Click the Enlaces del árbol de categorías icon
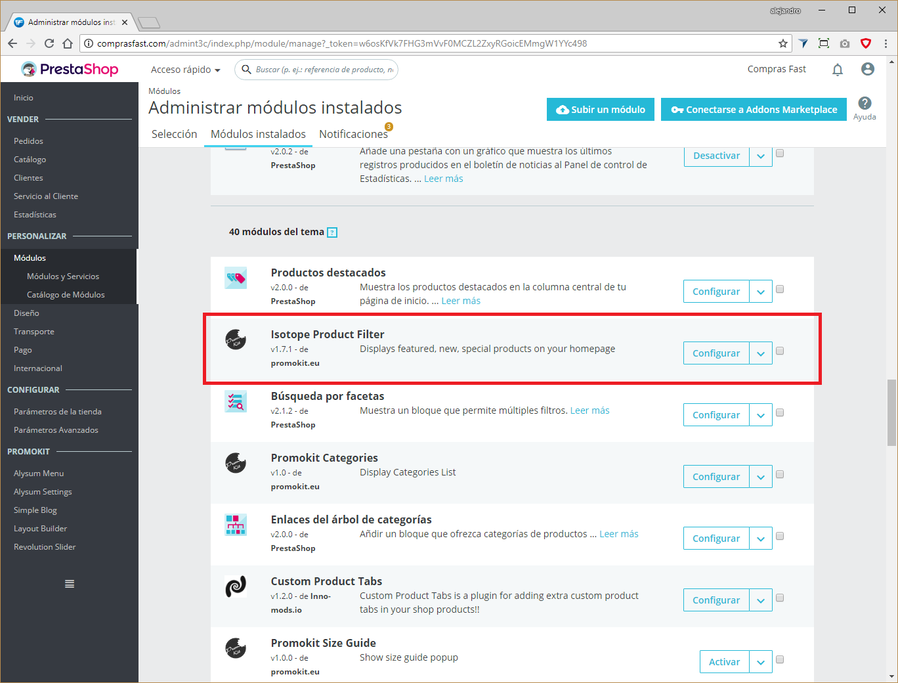Image resolution: width=898 pixels, height=683 pixels. click(236, 525)
